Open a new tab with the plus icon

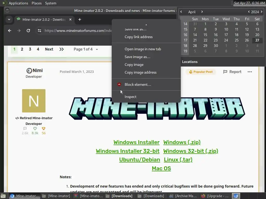tap(79, 19)
